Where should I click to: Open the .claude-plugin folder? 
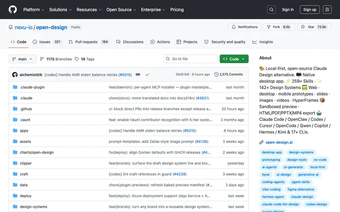pos(32,87)
